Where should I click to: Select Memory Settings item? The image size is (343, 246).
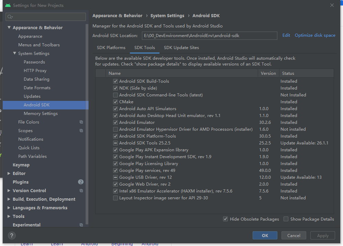click(x=41, y=114)
